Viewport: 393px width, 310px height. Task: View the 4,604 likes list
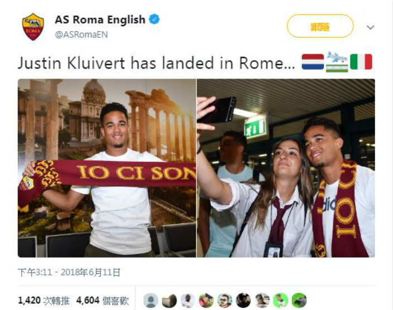coord(103,301)
